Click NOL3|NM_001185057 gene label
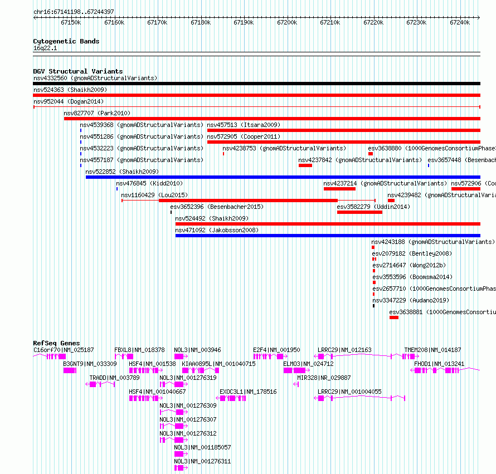The width and height of the screenshot is (496, 474). [202, 447]
